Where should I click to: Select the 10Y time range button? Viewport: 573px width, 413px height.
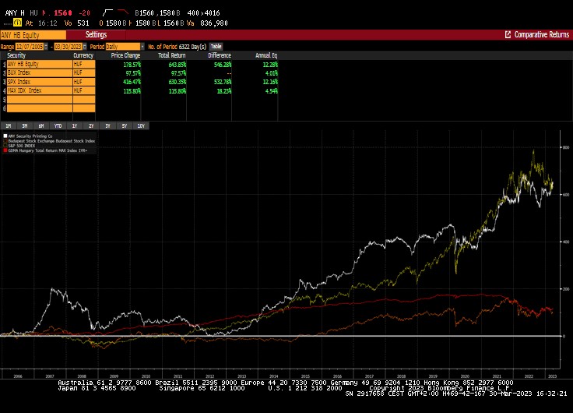[x=141, y=125]
